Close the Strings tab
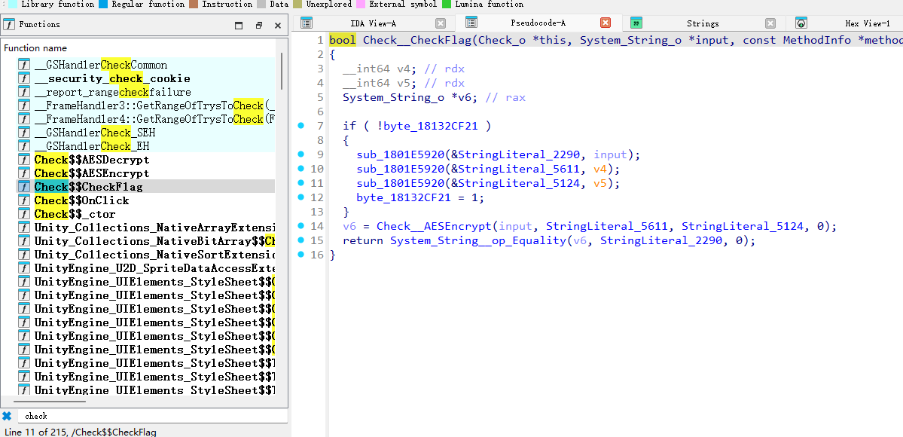The height and width of the screenshot is (437, 903). tap(770, 23)
